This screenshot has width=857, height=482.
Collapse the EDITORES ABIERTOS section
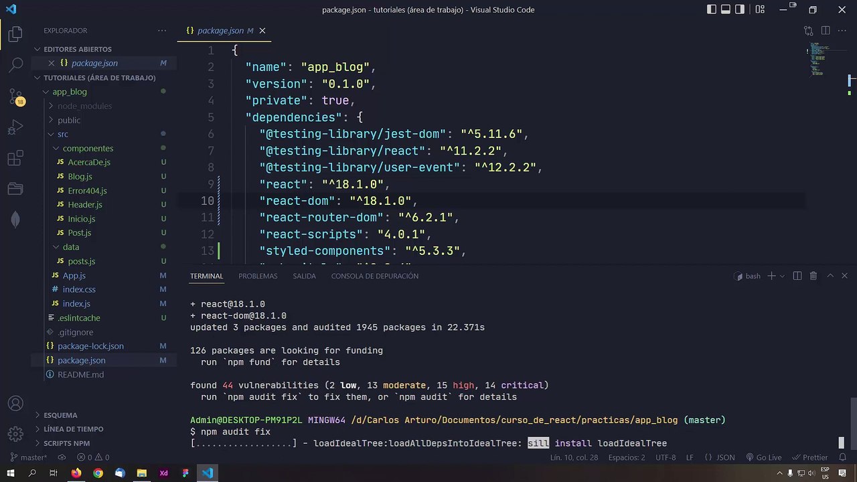click(78, 49)
